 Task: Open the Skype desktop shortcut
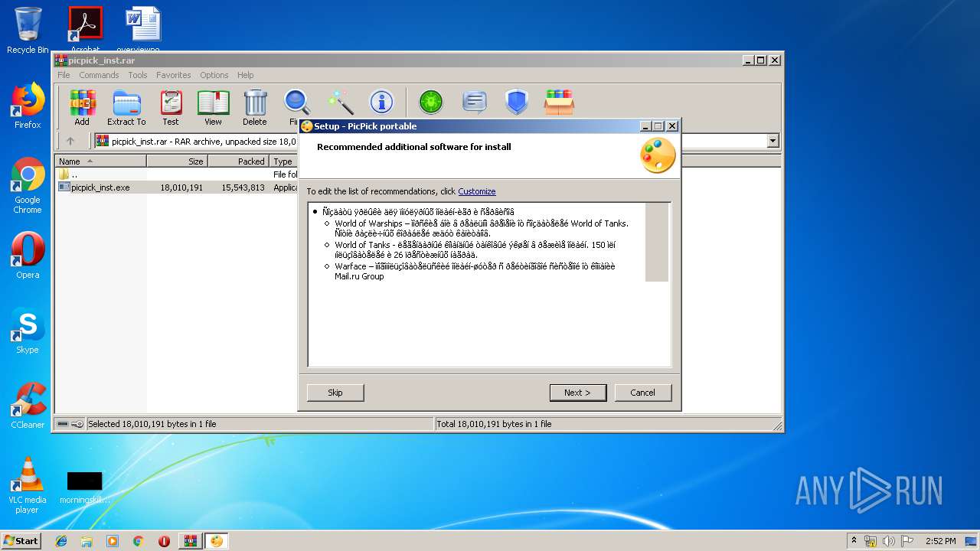tap(28, 331)
